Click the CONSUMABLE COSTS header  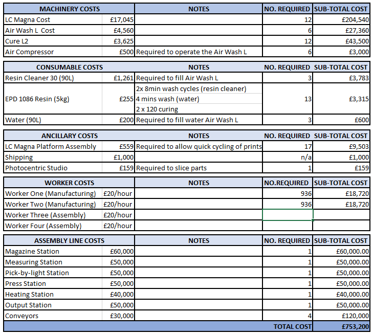[x=69, y=67]
